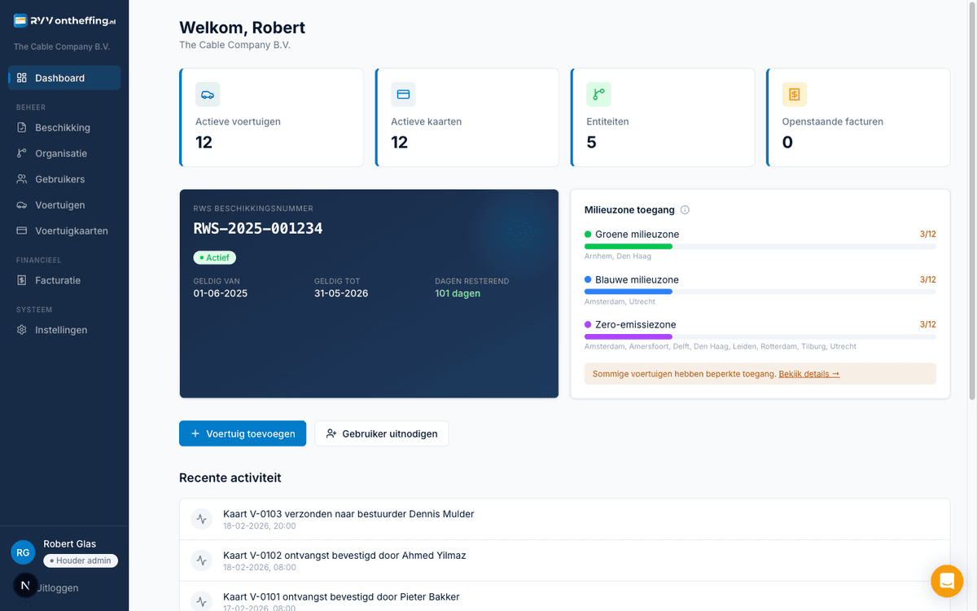Click the info icon next to Milieuzone toegang
The image size is (977, 611).
coord(685,209)
